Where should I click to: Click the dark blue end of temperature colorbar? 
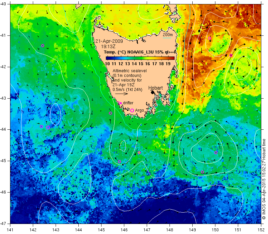(x=108, y=58)
